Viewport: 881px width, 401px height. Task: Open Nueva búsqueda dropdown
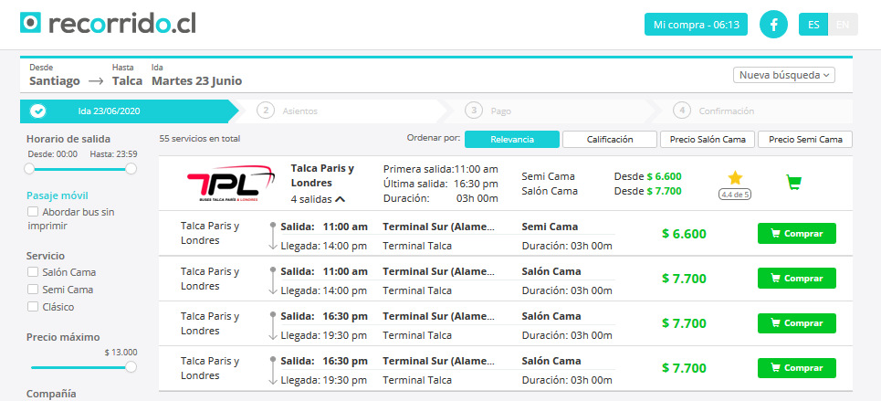[784, 75]
